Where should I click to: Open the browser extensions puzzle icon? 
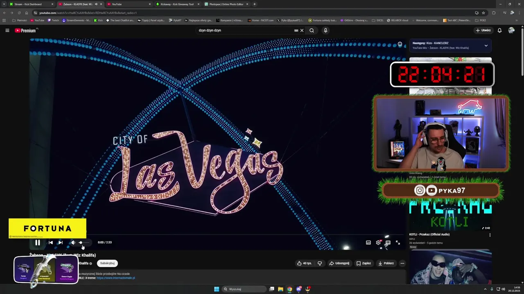pos(494,13)
